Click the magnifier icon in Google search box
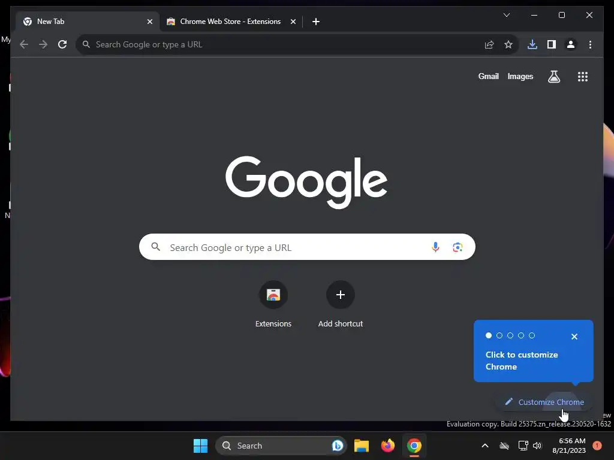The width and height of the screenshot is (614, 460). pos(155,247)
